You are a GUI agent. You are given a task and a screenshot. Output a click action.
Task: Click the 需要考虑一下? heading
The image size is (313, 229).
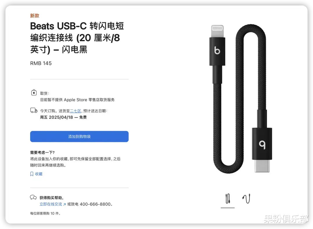[x=42, y=152]
